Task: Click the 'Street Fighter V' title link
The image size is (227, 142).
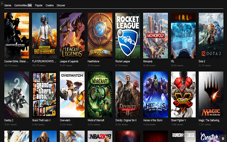Action: point(178,120)
